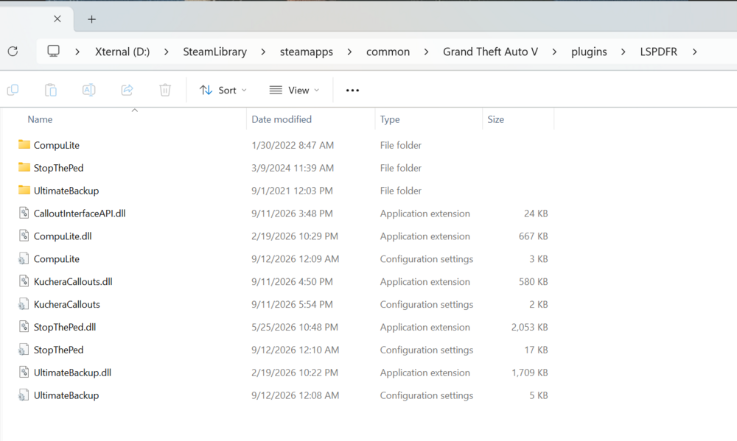
Task: Click the Copy toolbar icon
Action: 13,90
